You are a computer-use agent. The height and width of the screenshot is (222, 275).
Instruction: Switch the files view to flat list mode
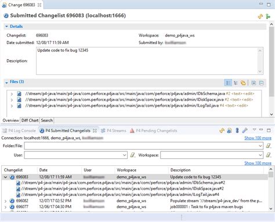click(228, 83)
